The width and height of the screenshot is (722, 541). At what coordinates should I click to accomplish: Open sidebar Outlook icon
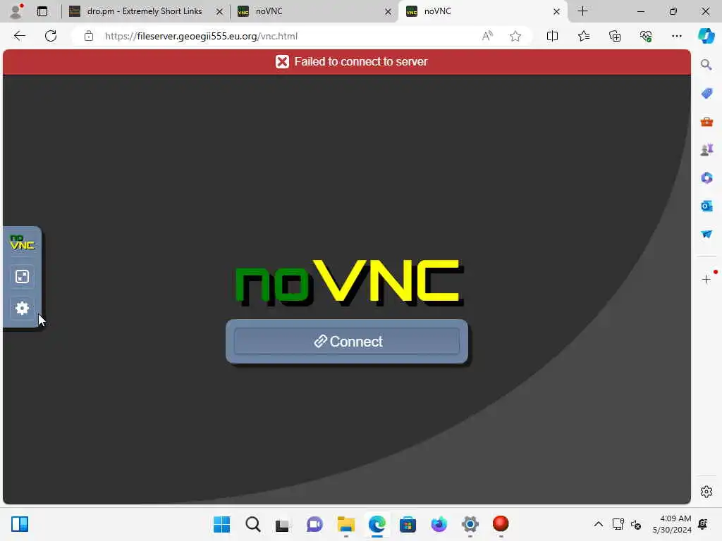tap(706, 206)
